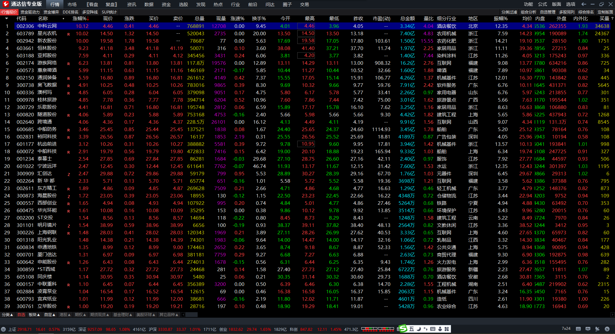Image resolution: width=615 pixels, height=334 pixels.
Task: Open the 行情 menu tab
Action: coord(55,4)
